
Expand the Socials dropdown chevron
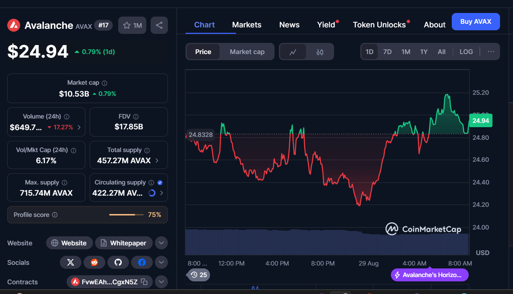(161, 262)
